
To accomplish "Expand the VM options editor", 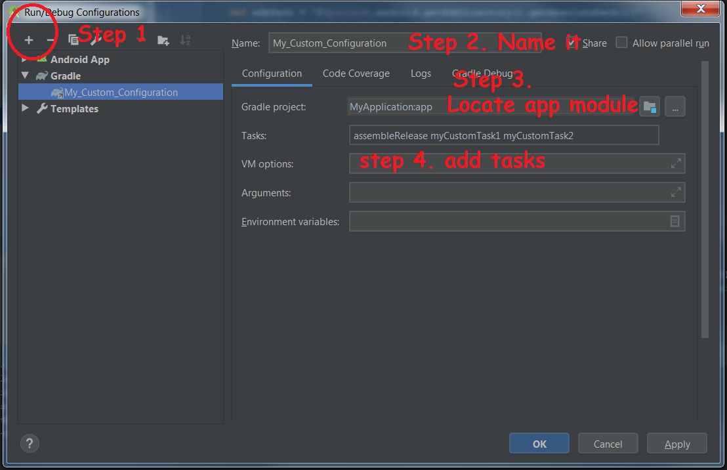I will (x=676, y=163).
